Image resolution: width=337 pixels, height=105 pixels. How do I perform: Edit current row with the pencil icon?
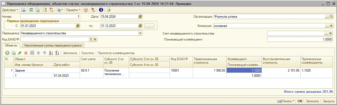point(20,53)
